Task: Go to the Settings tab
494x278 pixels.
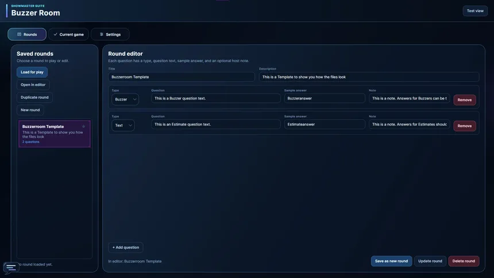Action: point(110,34)
